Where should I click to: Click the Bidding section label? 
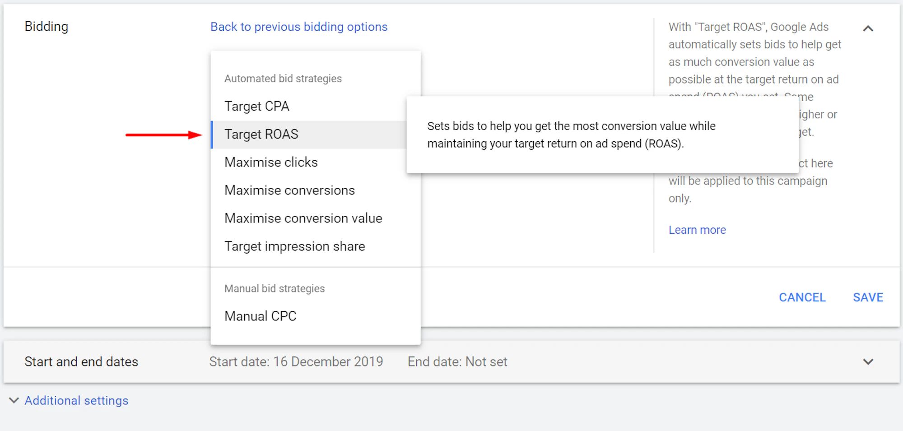47,26
